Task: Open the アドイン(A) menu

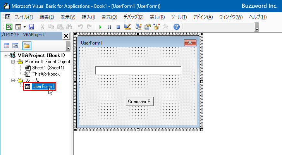Action: (203, 17)
